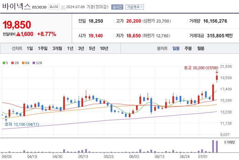239x160 pixels.
Task: Click the 05/13 date axis label
Action: click(x=83, y=157)
